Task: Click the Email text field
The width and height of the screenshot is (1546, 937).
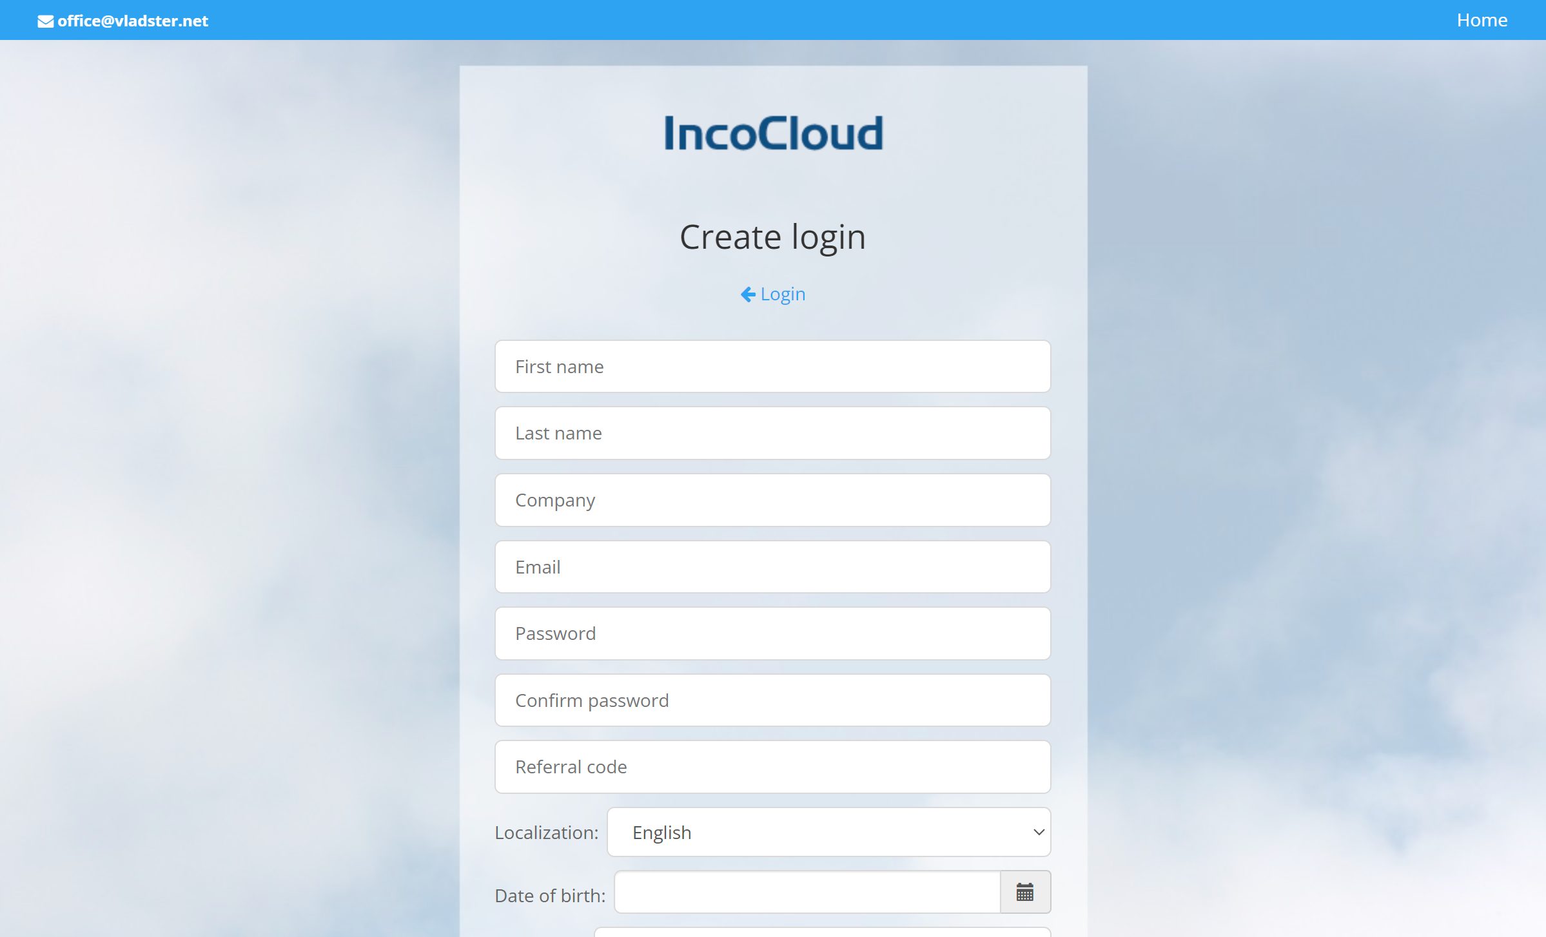Action: [x=772, y=567]
